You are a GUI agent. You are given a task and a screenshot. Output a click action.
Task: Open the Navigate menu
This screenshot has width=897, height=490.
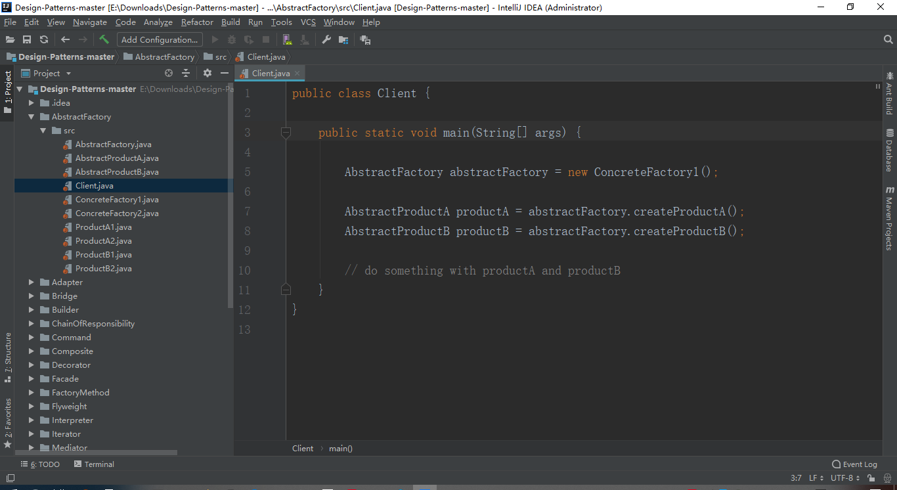coord(90,22)
